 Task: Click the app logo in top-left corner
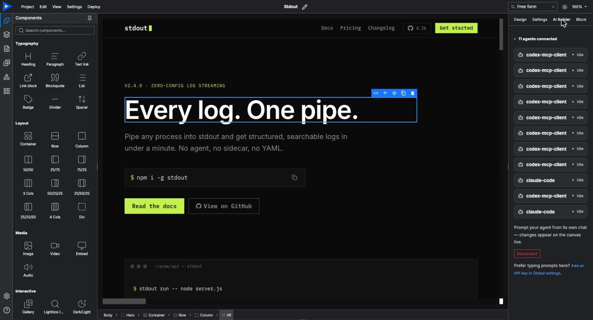tap(7, 6)
